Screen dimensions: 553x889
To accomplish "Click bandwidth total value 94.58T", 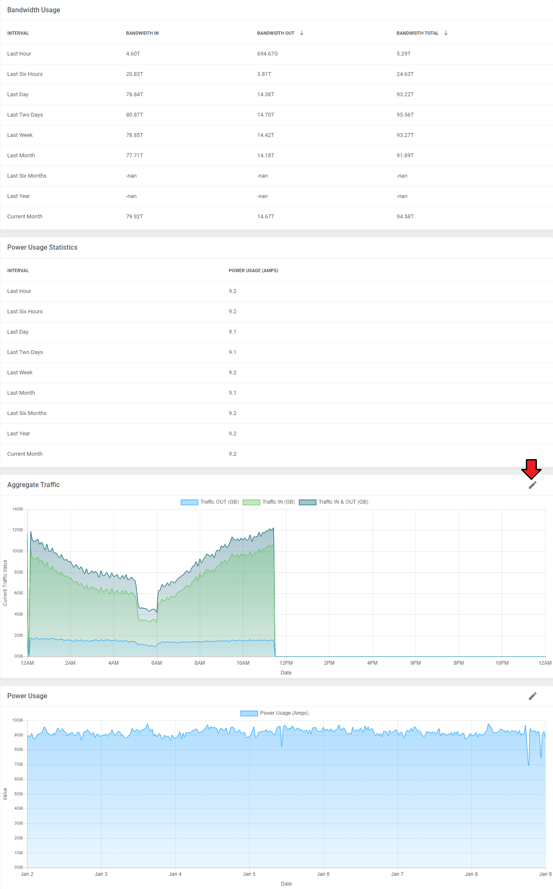I will 405,217.
